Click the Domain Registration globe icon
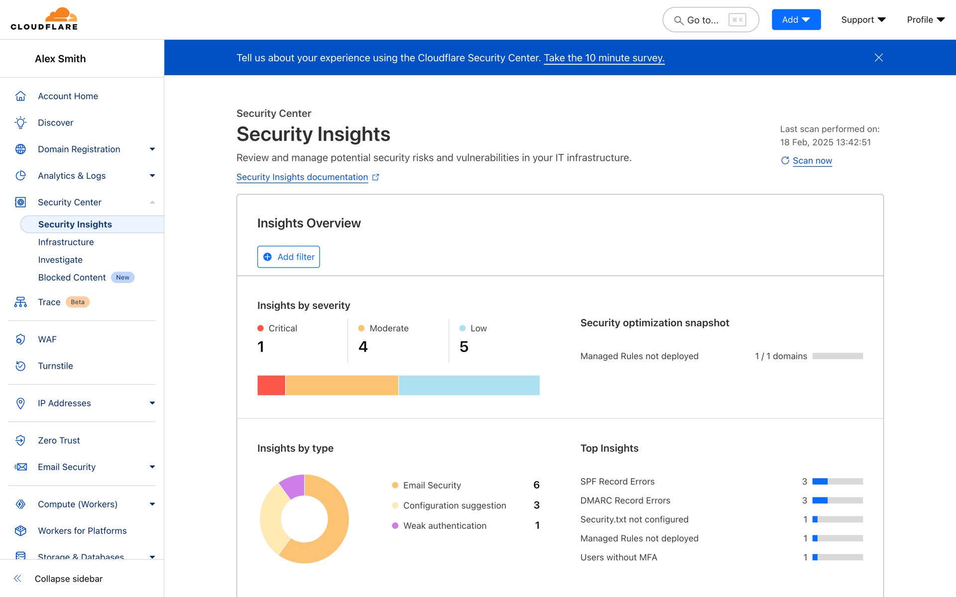 pos(20,149)
